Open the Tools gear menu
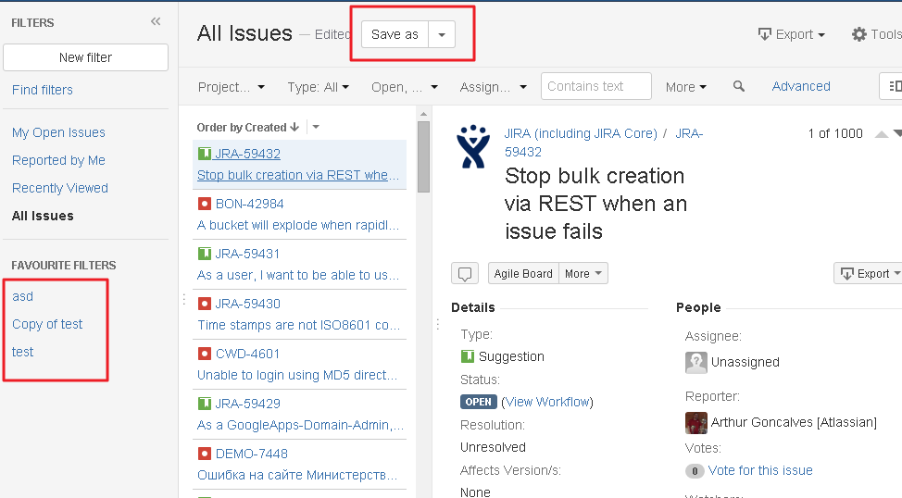 [876, 34]
